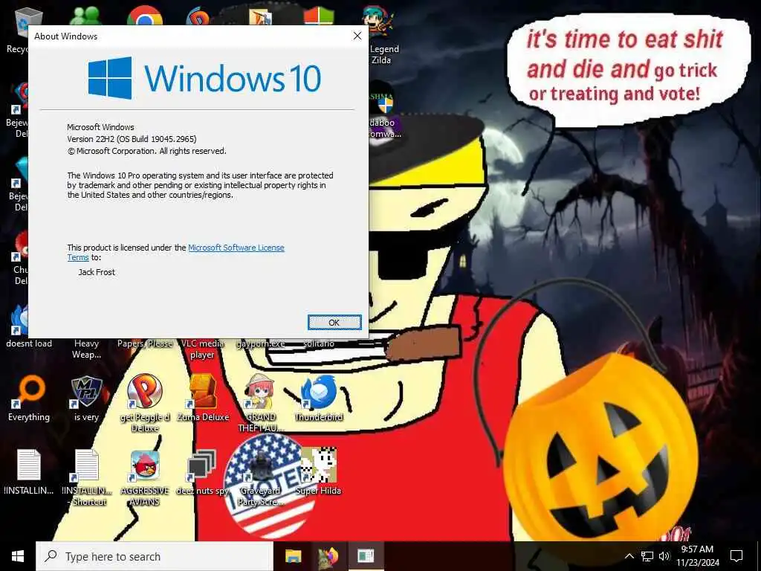
Task: Click OK in About Windows dialog
Action: tap(334, 323)
